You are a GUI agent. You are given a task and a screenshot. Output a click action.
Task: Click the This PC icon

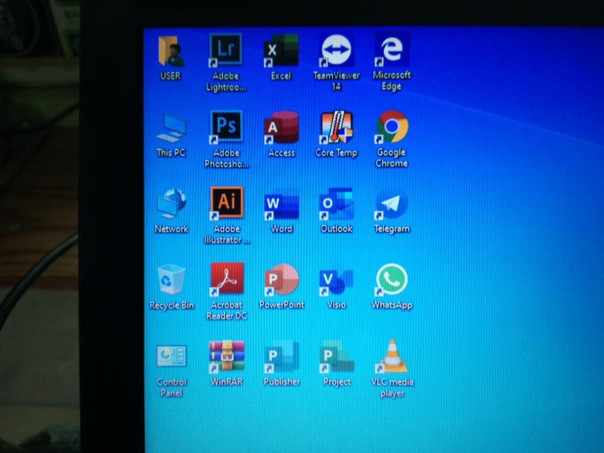pyautogui.click(x=171, y=128)
